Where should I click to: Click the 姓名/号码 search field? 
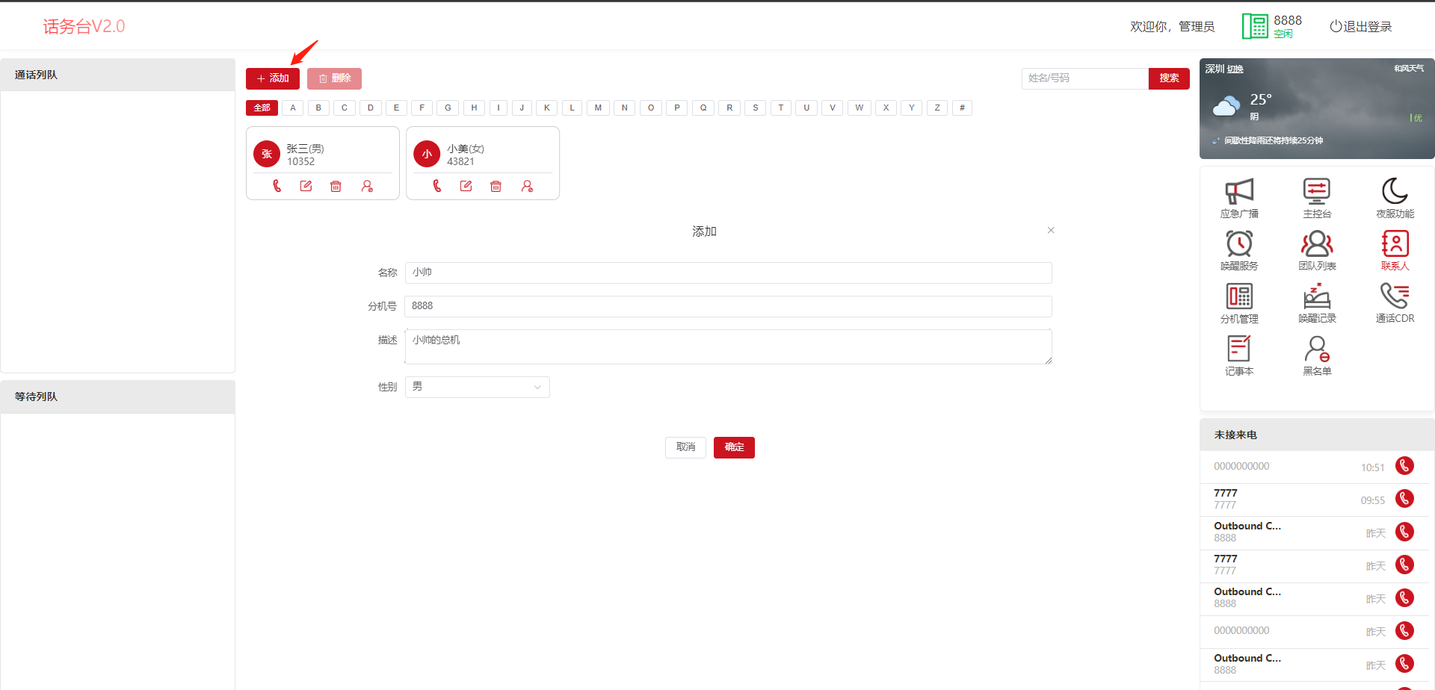(1084, 78)
